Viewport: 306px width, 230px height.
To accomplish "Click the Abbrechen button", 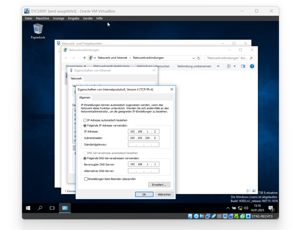I will (x=164, y=194).
